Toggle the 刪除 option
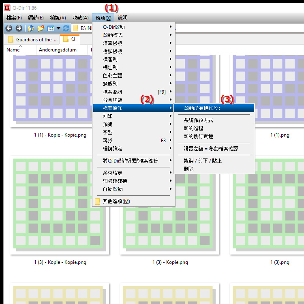Viewport: 304px width, 304px height. 214,169
